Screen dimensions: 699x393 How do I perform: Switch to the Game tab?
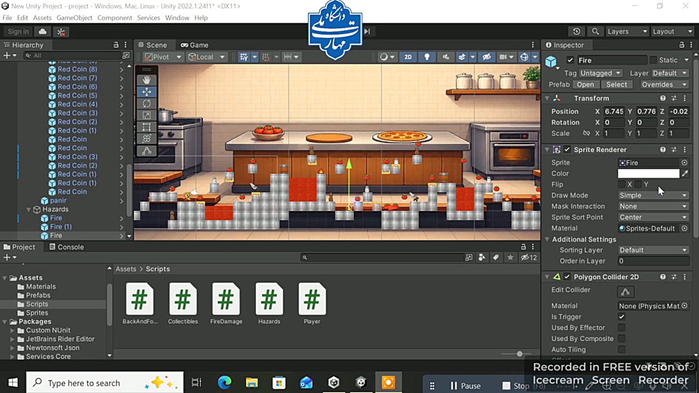click(194, 45)
